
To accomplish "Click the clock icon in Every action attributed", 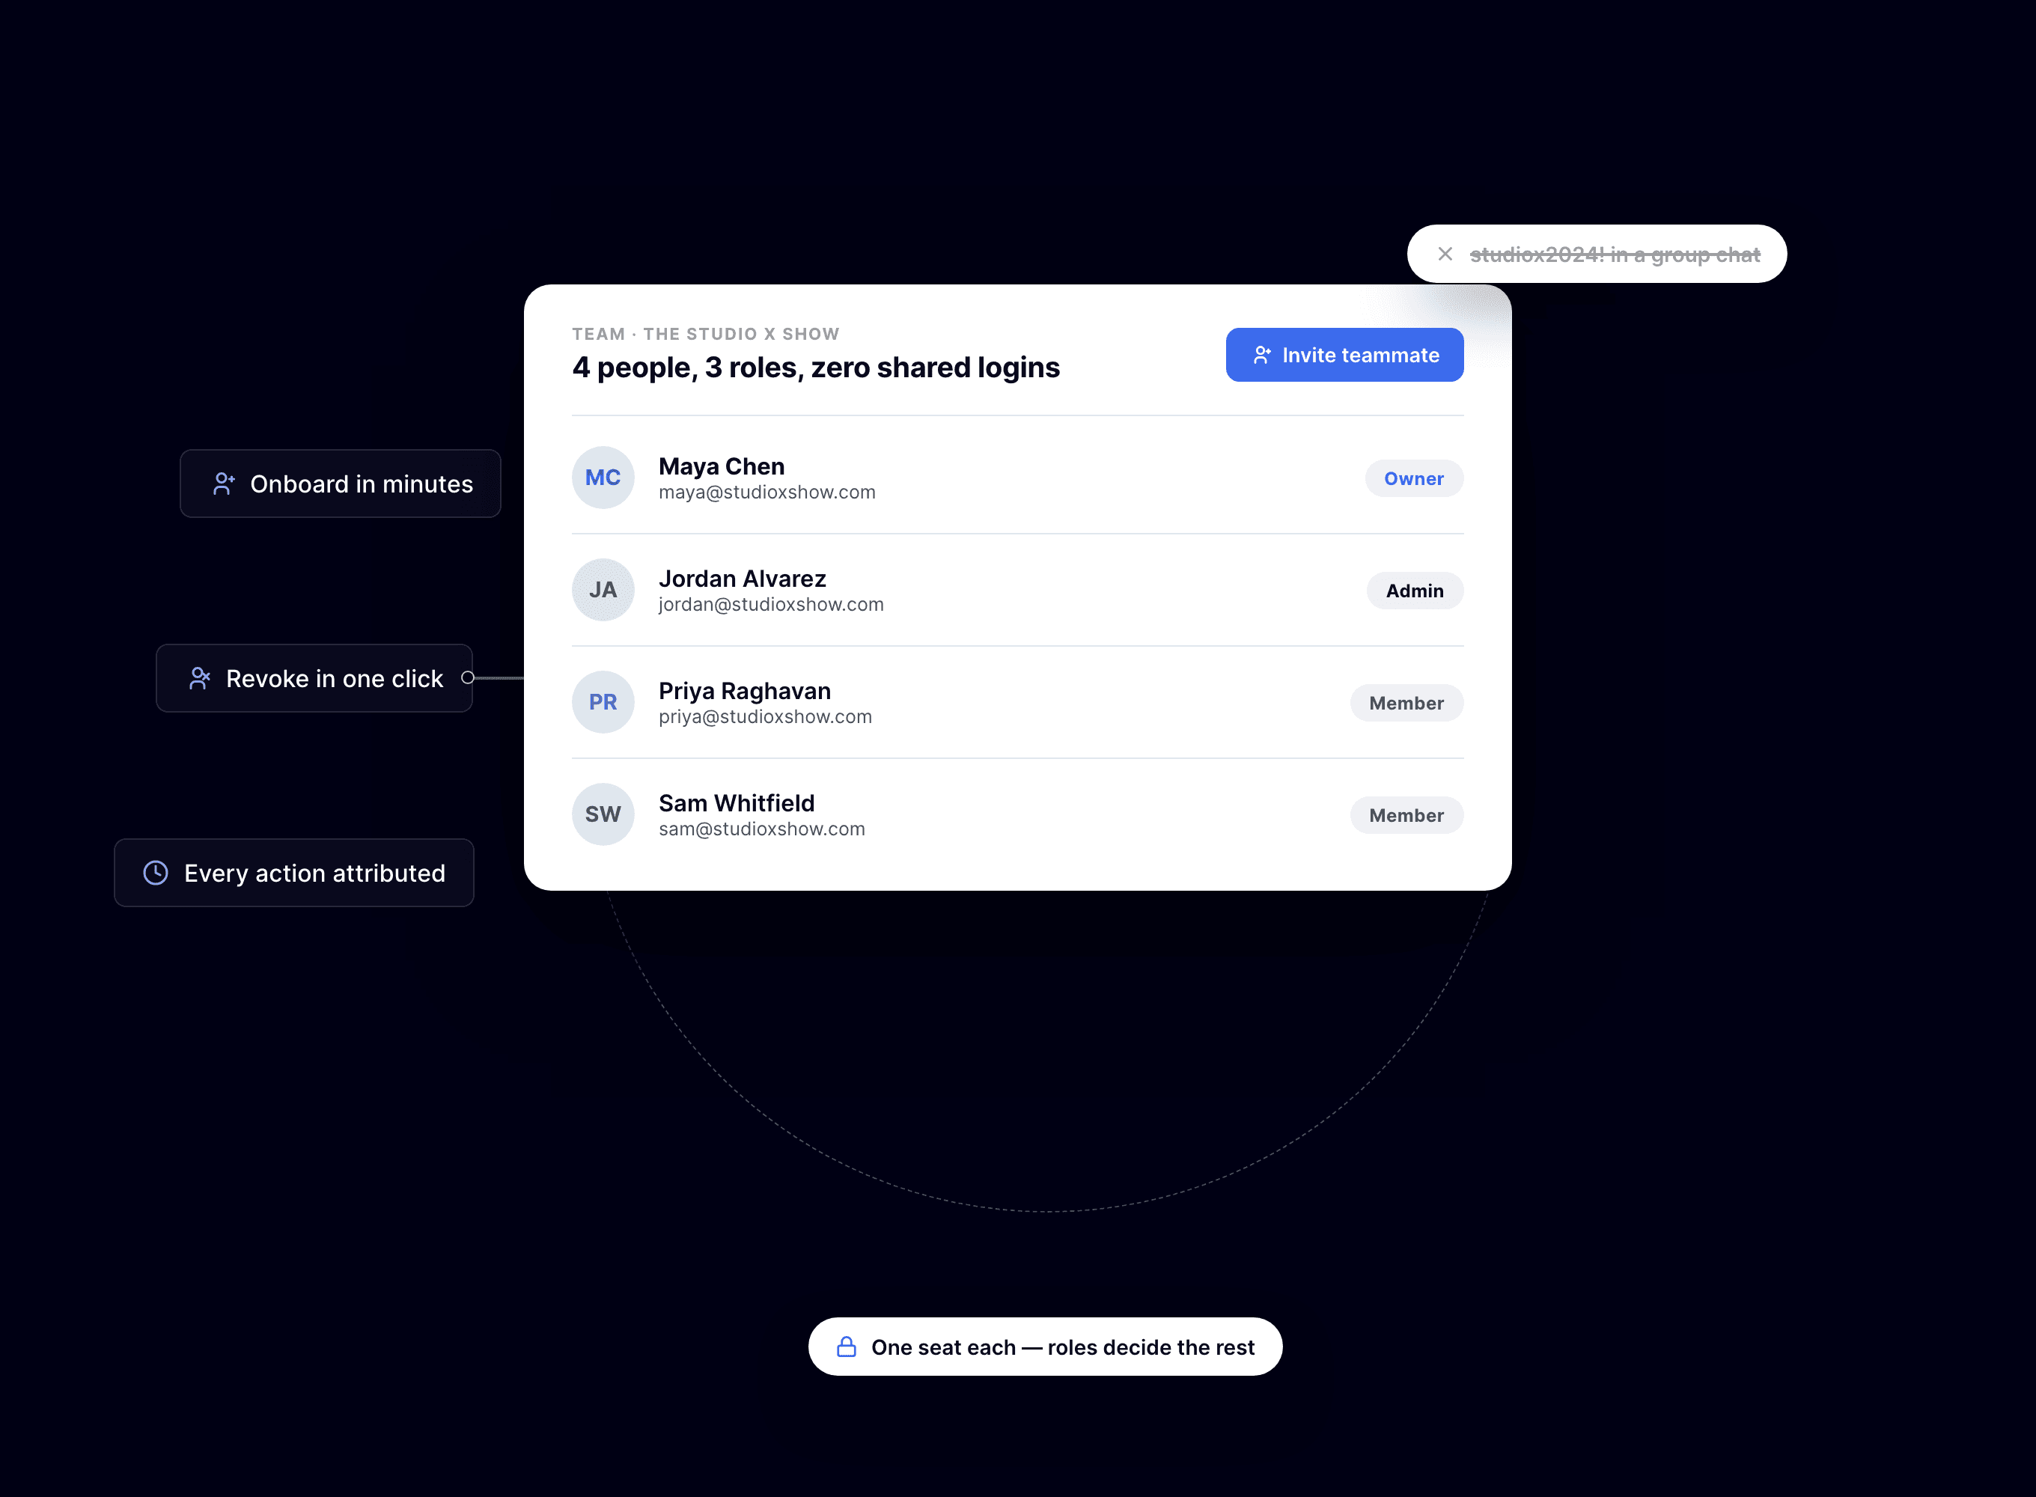I will (x=156, y=873).
